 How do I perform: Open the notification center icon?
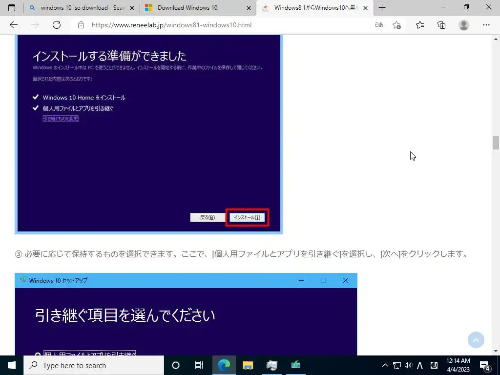point(485,365)
